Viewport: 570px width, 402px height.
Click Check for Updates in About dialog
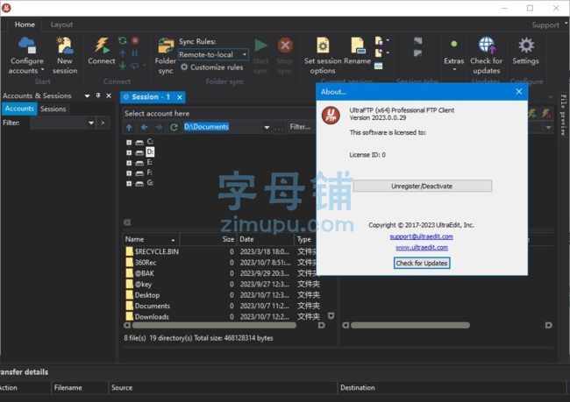422,263
